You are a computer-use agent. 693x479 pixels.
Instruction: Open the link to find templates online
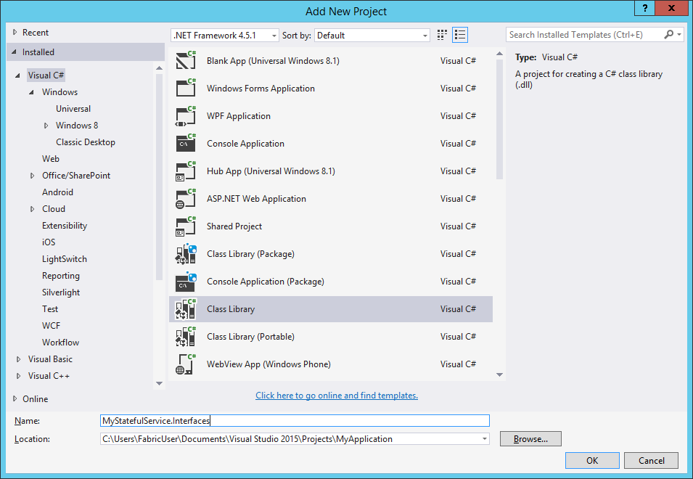point(336,395)
